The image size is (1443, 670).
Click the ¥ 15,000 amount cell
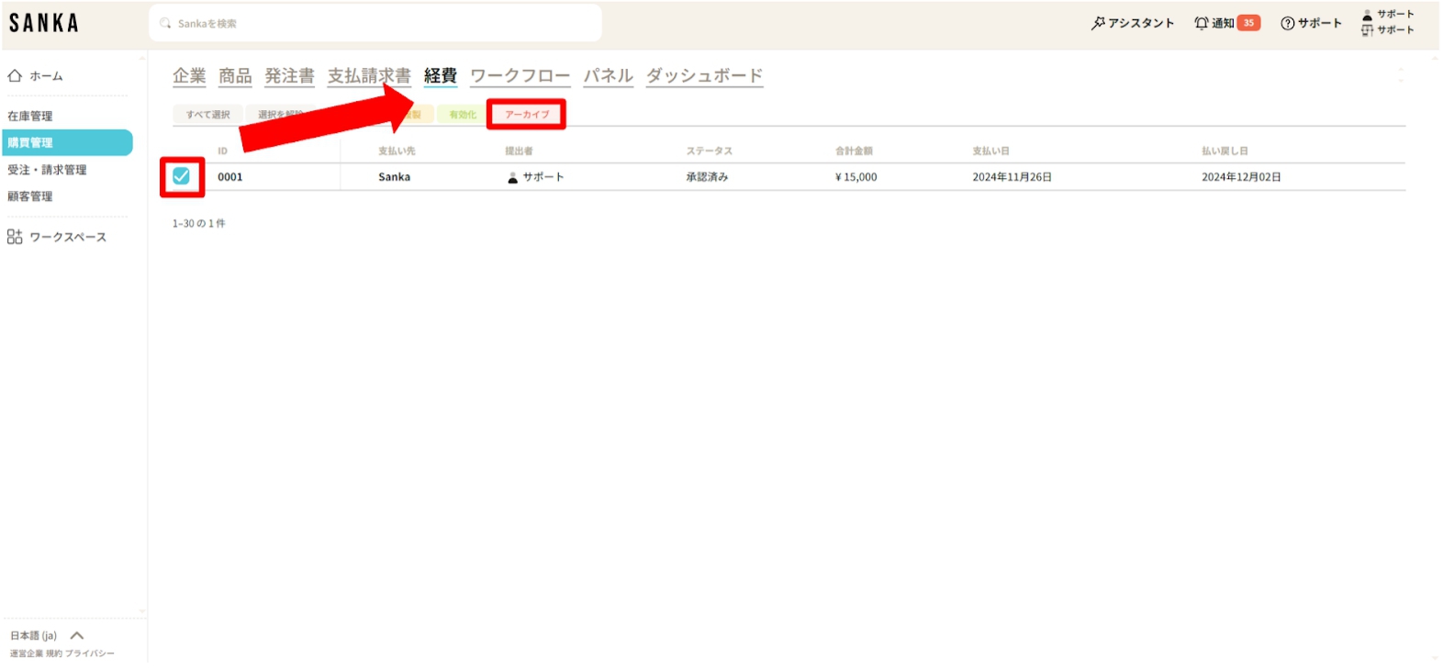(x=856, y=177)
